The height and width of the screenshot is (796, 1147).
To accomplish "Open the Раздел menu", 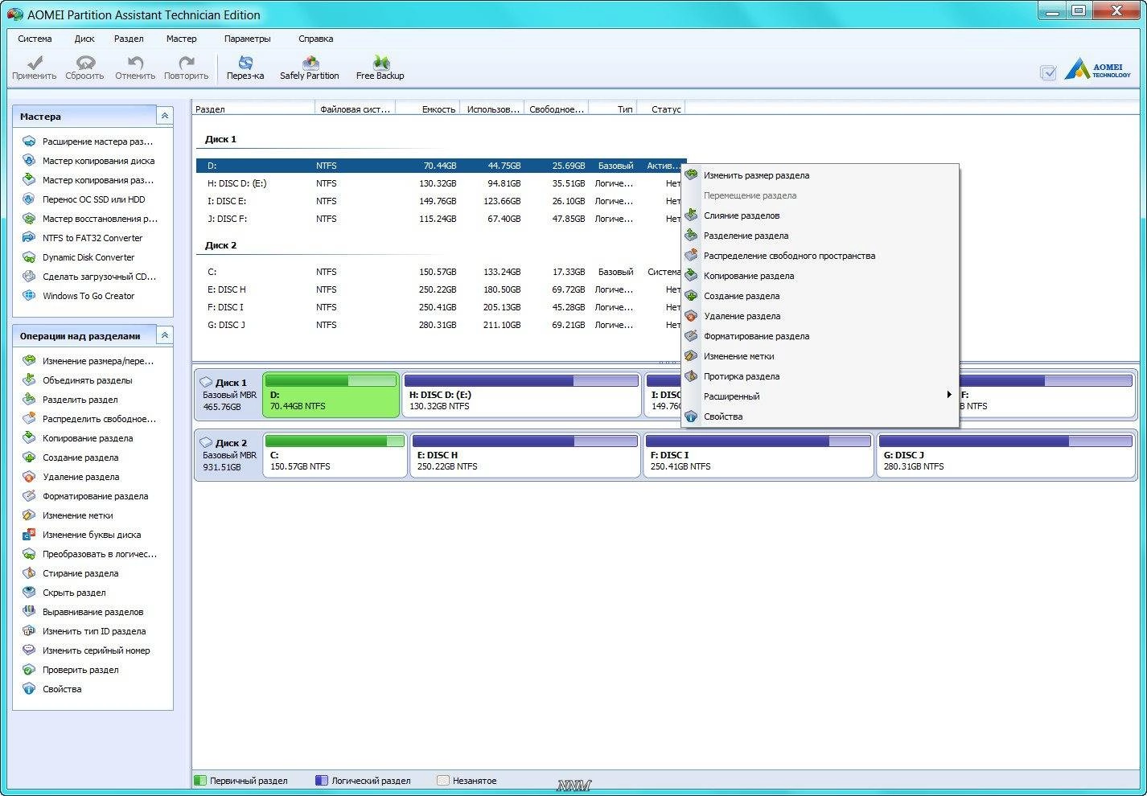I will tap(129, 39).
